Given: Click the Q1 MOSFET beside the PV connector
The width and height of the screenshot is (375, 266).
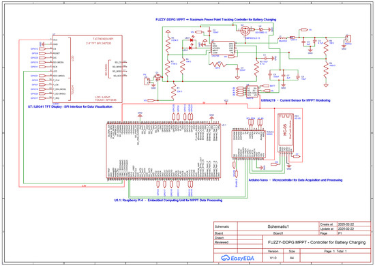Looking at the screenshot, I should point(157,77).
